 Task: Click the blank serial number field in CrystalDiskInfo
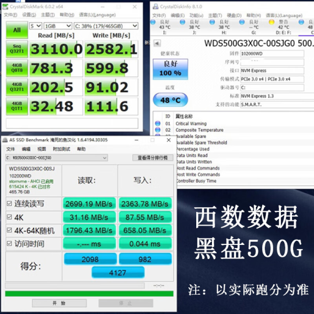tap(272, 62)
